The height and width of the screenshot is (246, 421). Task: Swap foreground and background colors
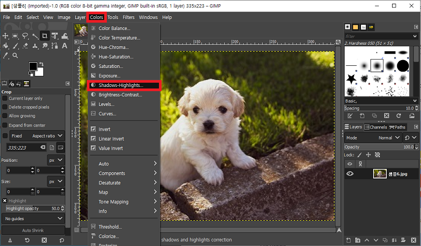coord(43,64)
